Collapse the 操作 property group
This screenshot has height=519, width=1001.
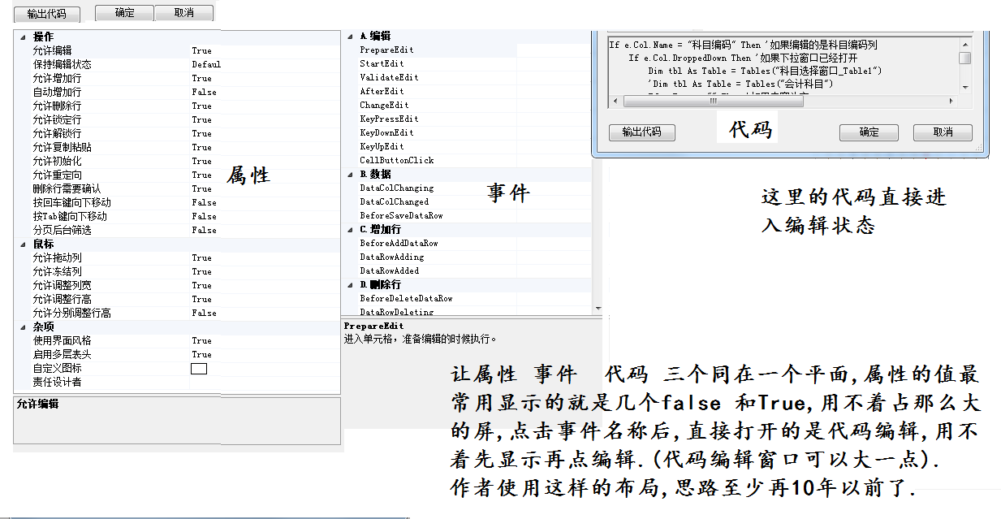tap(22, 37)
